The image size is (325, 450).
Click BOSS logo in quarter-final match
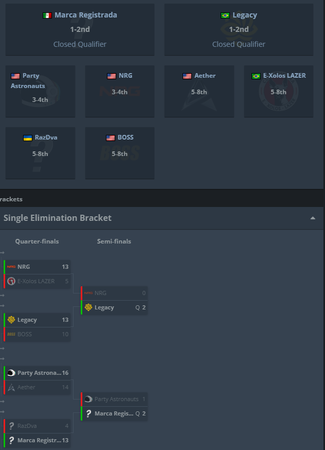(11, 334)
